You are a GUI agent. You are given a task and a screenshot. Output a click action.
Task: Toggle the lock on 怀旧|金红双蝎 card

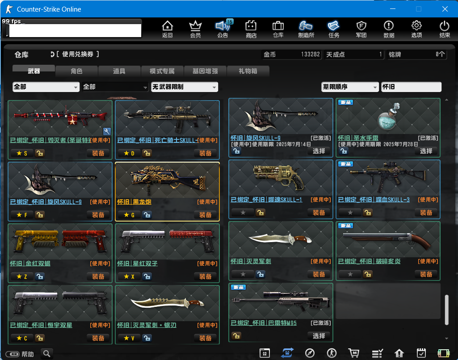click(40, 276)
